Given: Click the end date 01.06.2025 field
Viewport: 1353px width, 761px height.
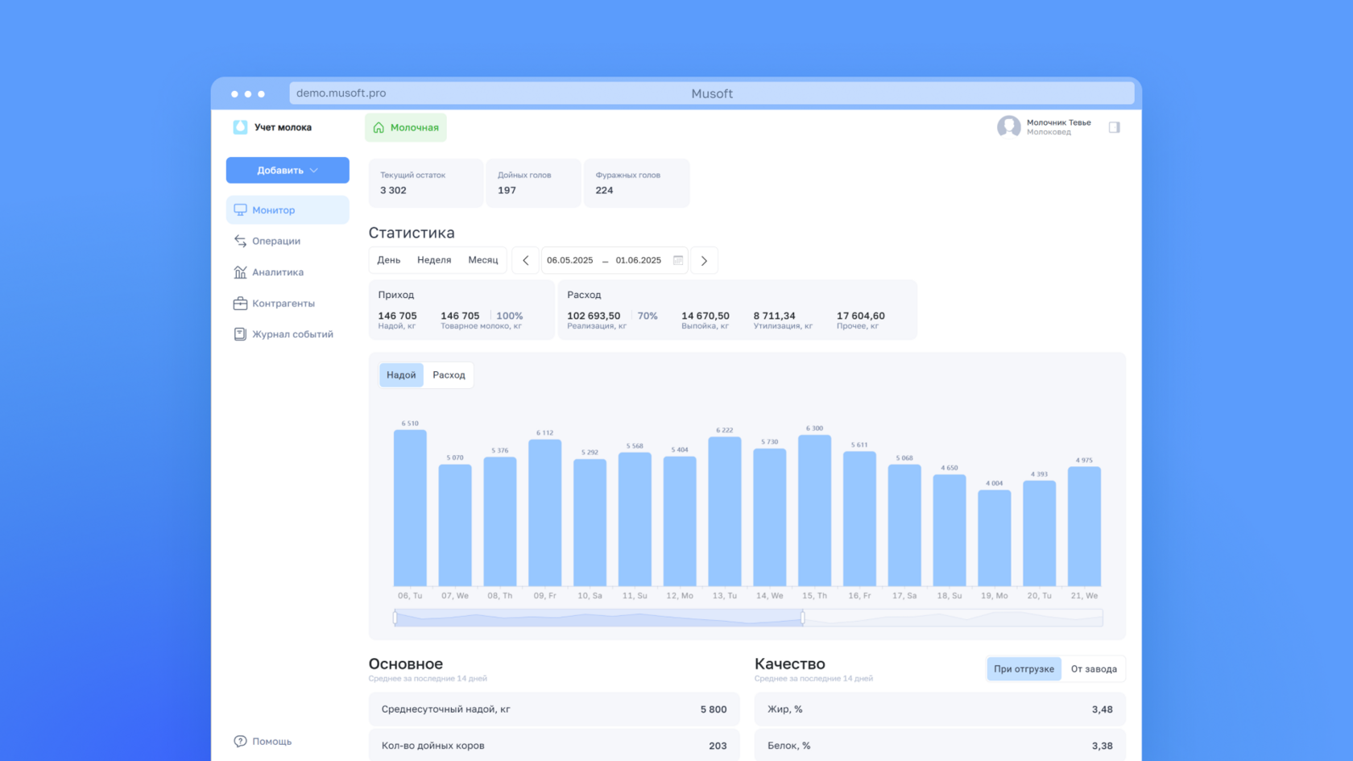Looking at the screenshot, I should click(639, 260).
